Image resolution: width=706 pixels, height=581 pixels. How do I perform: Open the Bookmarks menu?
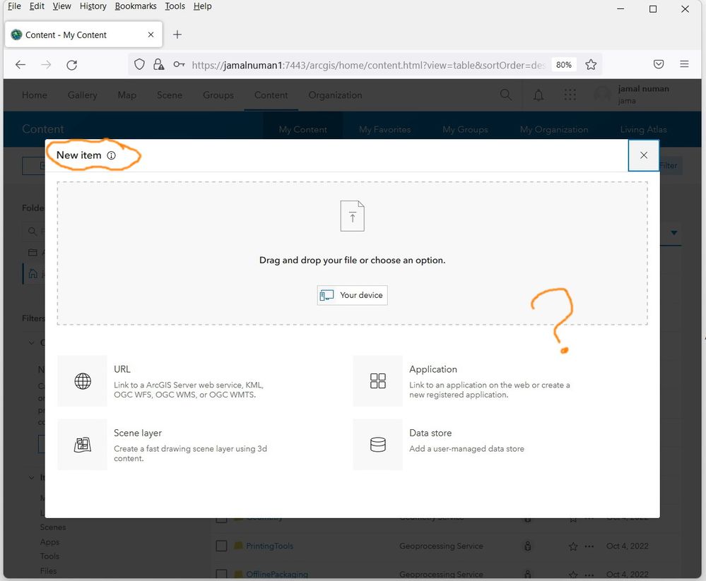point(136,6)
